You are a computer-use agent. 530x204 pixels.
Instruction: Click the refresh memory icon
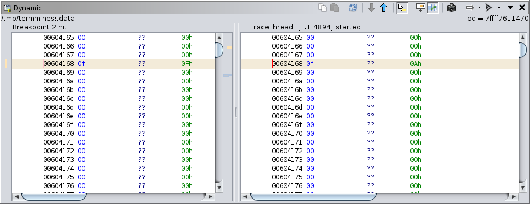[353, 8]
